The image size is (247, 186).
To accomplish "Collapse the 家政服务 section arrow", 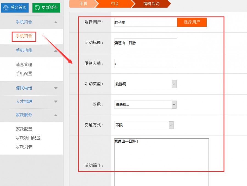I will pyautogui.click(x=56, y=115).
